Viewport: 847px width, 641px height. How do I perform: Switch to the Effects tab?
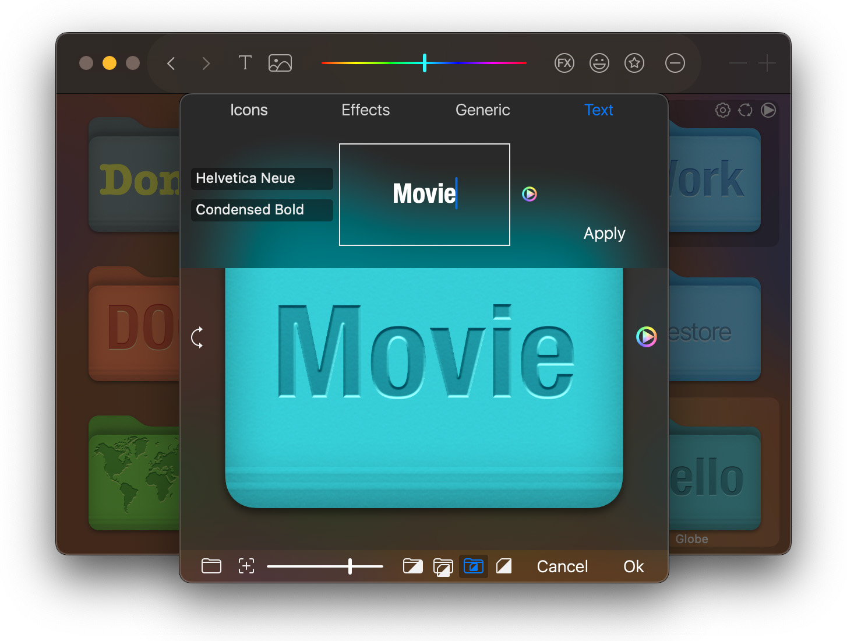[x=365, y=110]
